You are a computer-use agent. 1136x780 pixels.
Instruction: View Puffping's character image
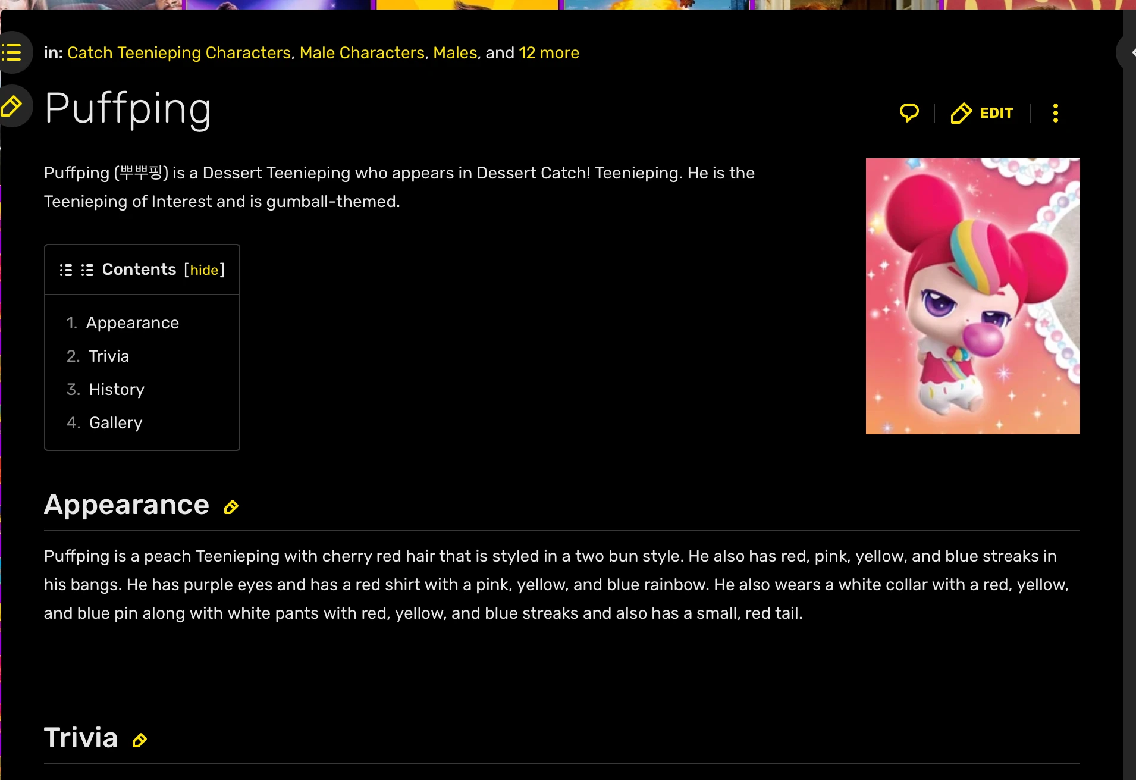point(972,296)
